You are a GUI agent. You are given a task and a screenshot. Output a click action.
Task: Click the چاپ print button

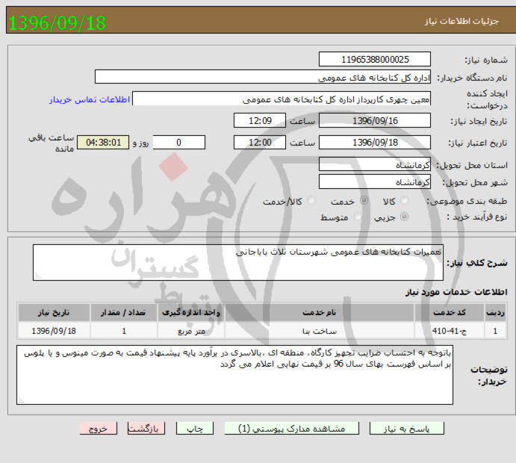click(x=195, y=429)
